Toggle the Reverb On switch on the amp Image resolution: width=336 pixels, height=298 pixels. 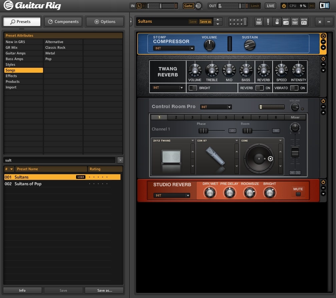click(260, 88)
